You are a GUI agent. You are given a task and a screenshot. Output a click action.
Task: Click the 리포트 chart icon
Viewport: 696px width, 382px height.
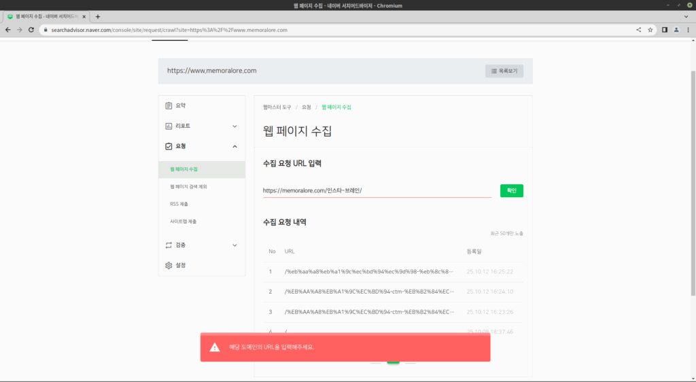(x=169, y=126)
